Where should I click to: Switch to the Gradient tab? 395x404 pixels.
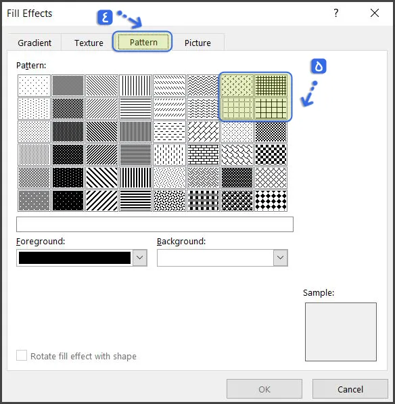(x=34, y=43)
